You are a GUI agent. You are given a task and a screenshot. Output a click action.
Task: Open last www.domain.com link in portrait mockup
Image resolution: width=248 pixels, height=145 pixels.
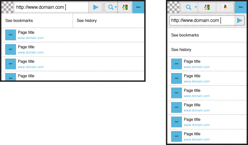click(x=197, y=139)
